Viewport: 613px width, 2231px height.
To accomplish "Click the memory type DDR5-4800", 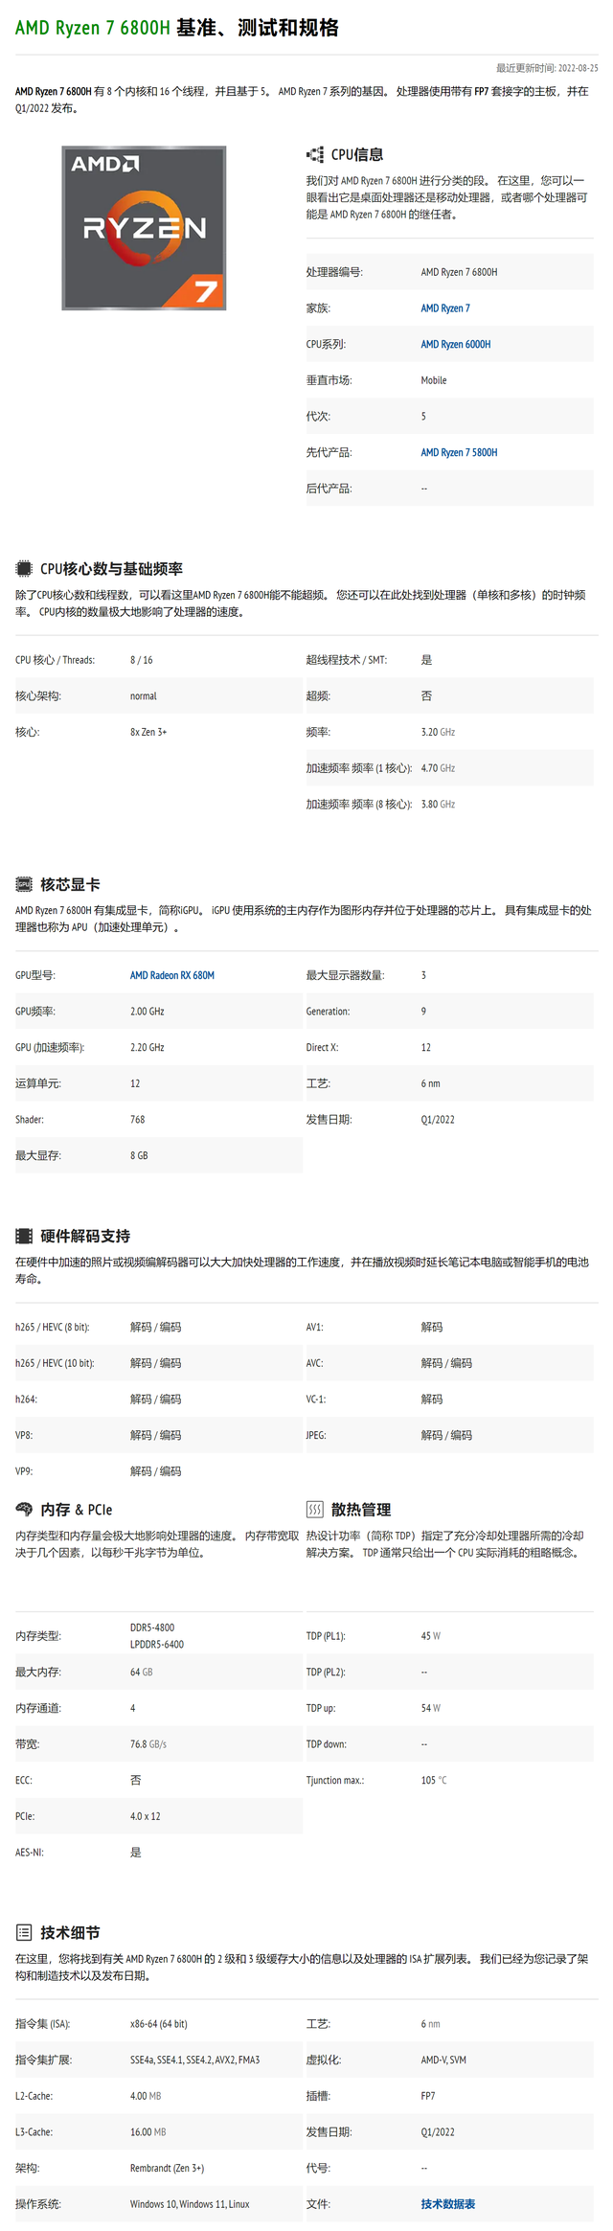I will [x=152, y=1628].
